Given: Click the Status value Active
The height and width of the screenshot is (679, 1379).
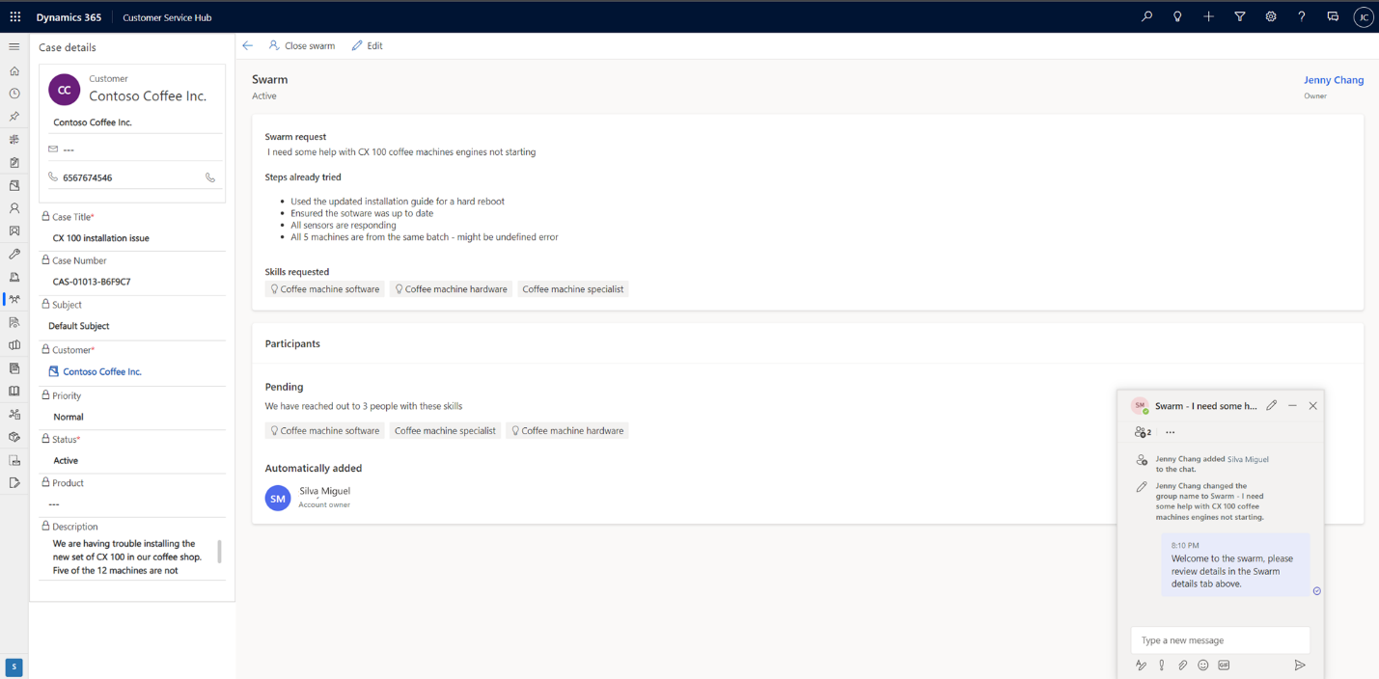Looking at the screenshot, I should pyautogui.click(x=66, y=461).
